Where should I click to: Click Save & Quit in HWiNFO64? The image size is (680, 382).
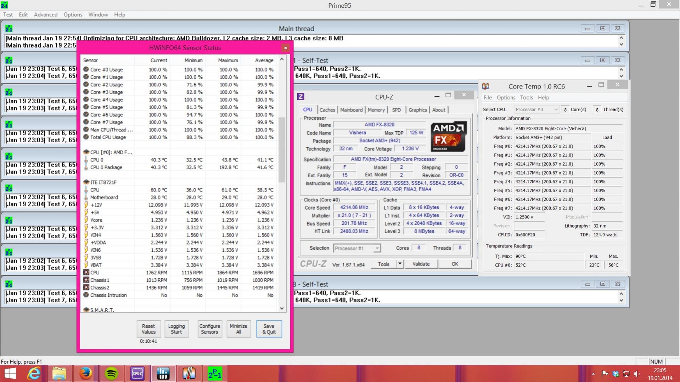(269, 329)
